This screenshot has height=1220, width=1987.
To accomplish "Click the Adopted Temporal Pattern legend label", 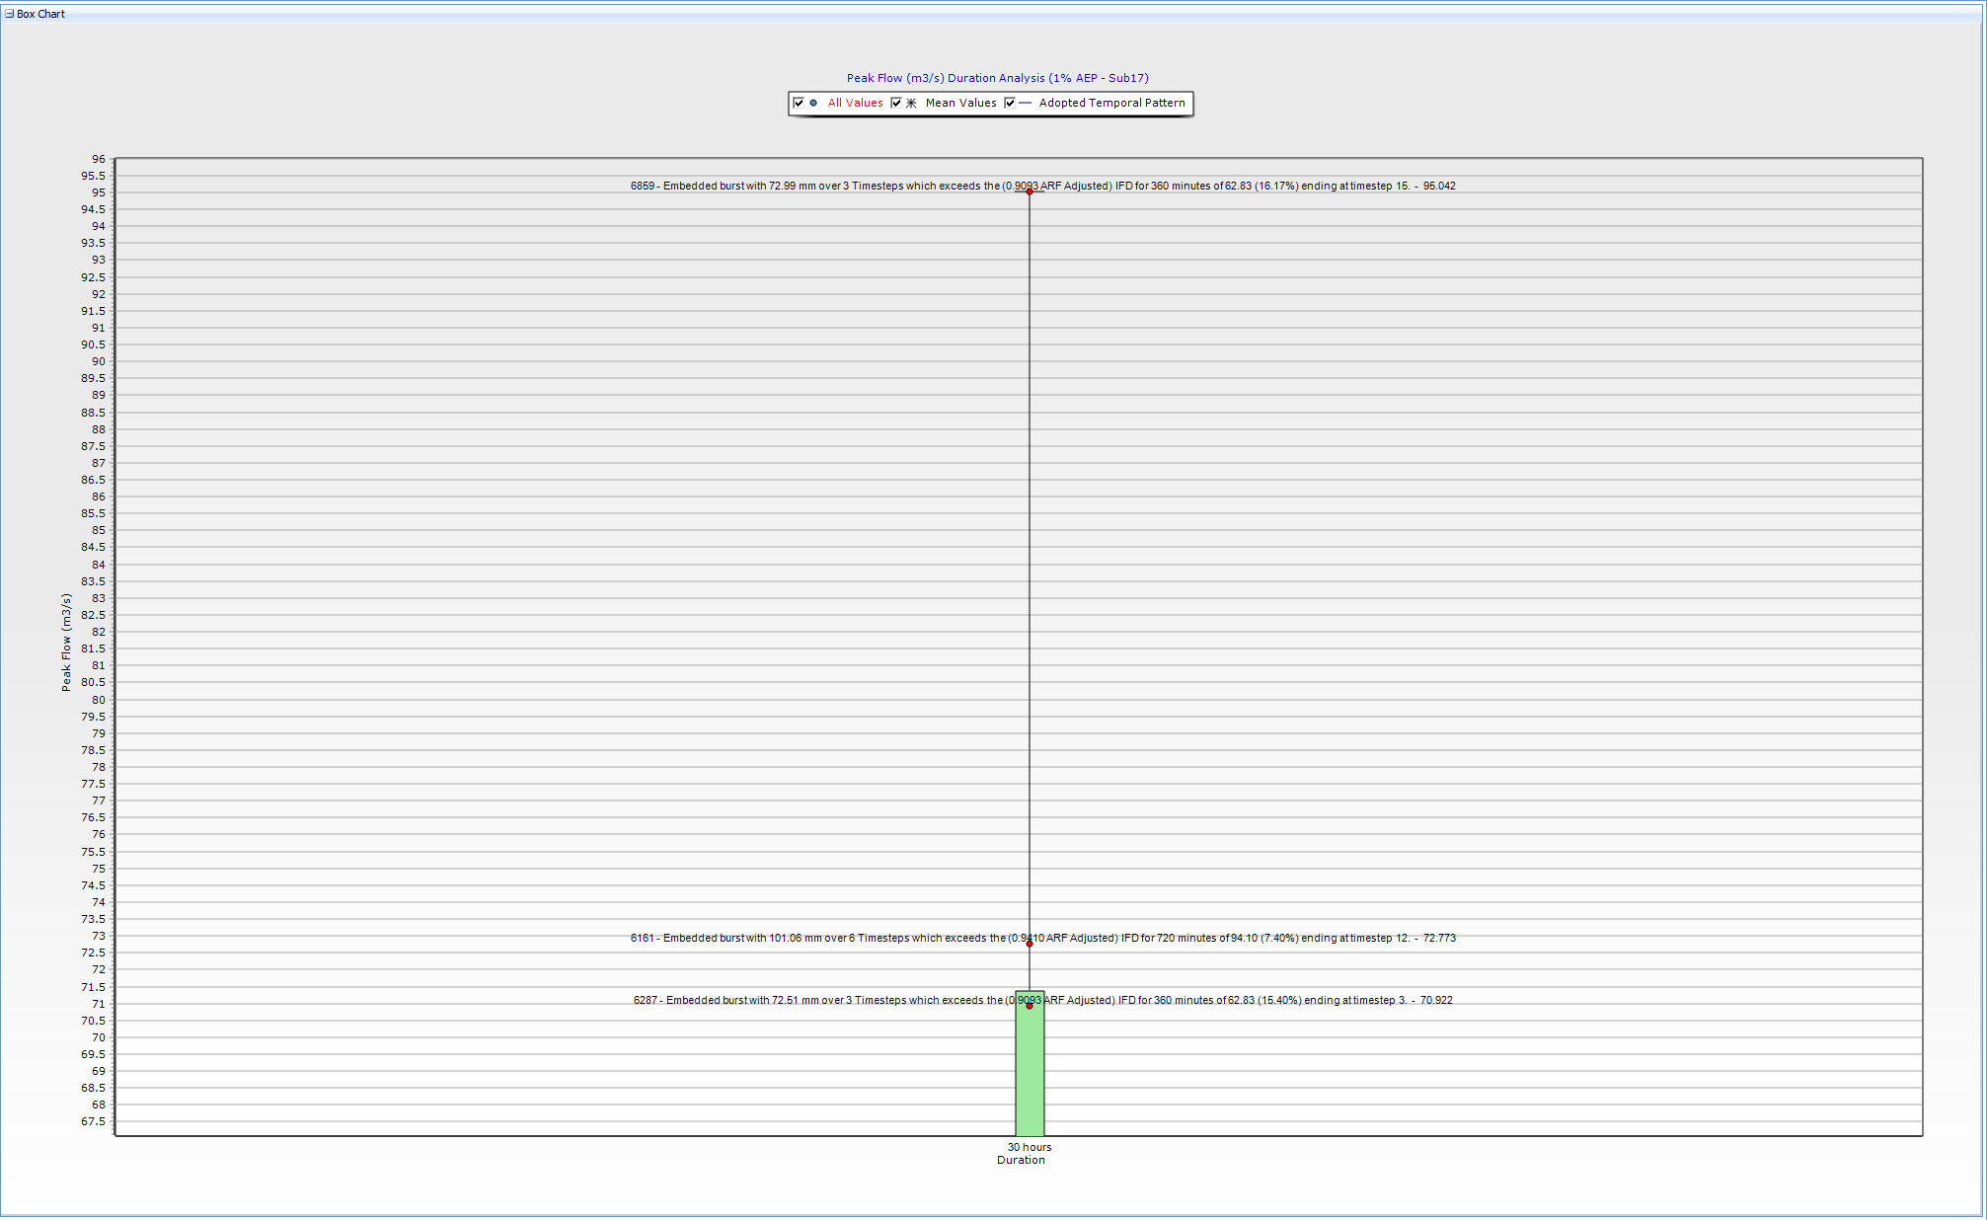I will click(1111, 103).
